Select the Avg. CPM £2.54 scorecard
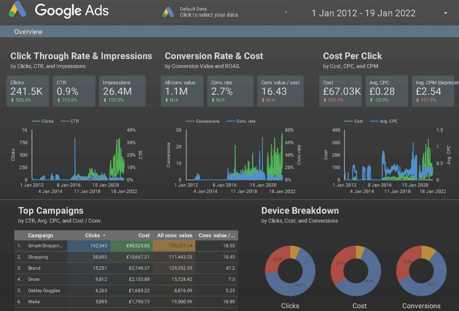 pyautogui.click(x=433, y=91)
